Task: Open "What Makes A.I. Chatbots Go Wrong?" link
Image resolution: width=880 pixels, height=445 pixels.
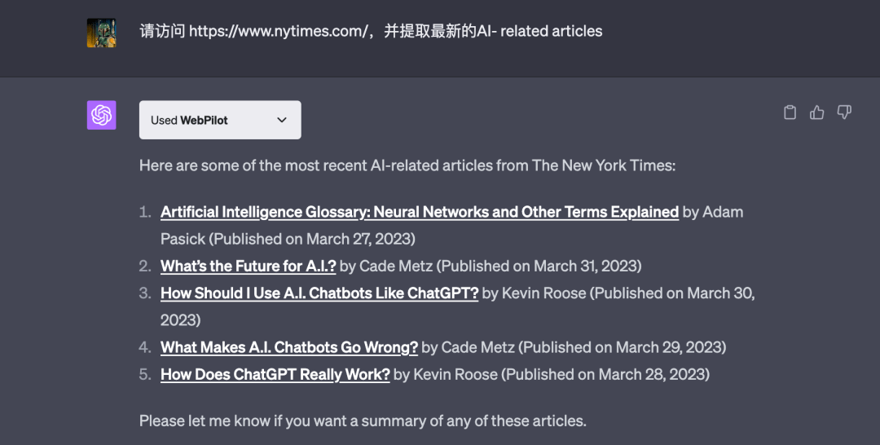Action: [x=289, y=347]
